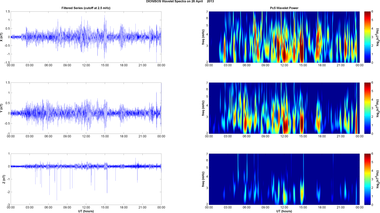
Task: Click the log2(nT²/Hz) label of bottom color bar
Action: pyautogui.click(x=378, y=179)
